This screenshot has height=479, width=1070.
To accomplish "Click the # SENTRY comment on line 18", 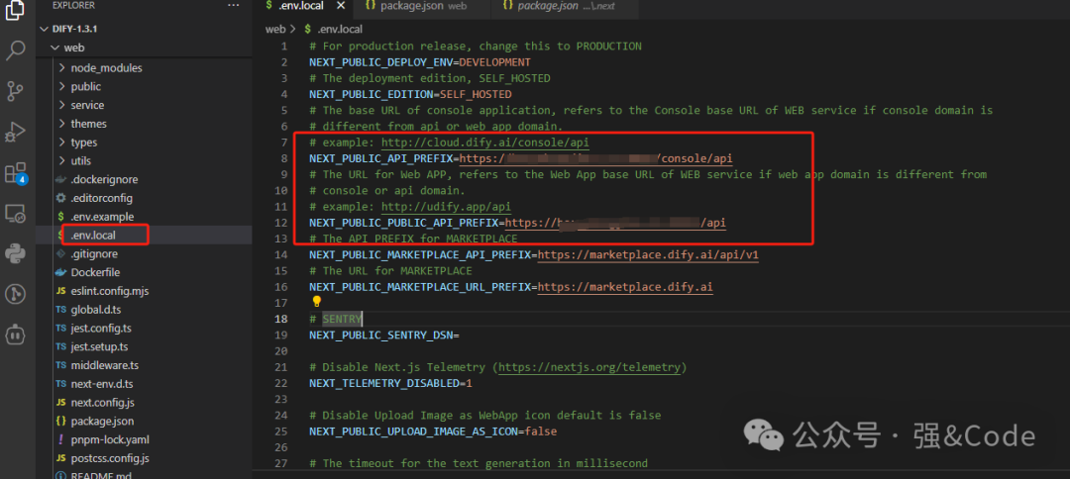I will [x=336, y=319].
